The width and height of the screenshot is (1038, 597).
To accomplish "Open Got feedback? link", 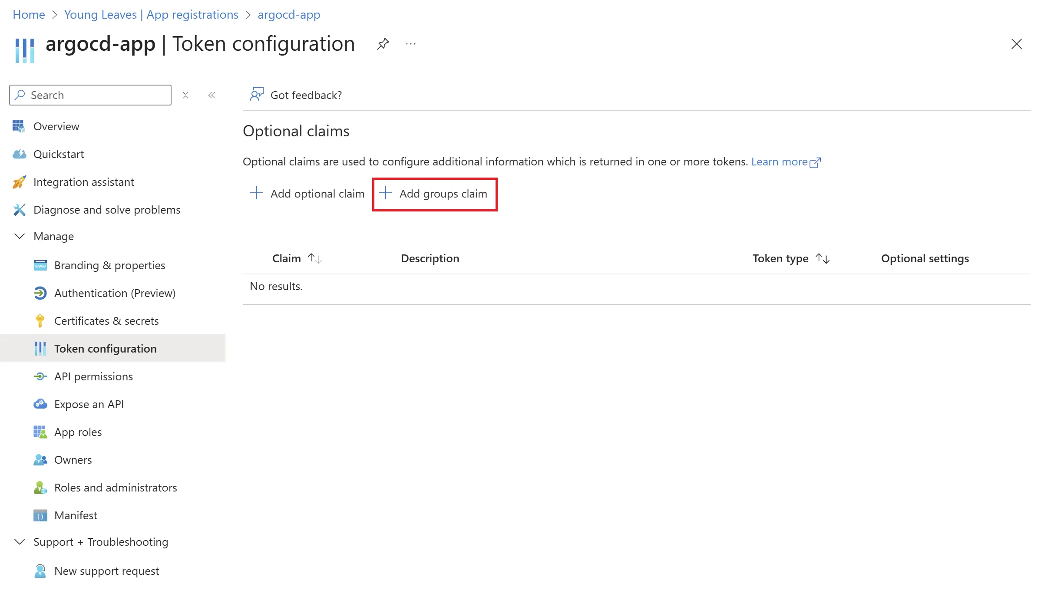I will coord(306,95).
